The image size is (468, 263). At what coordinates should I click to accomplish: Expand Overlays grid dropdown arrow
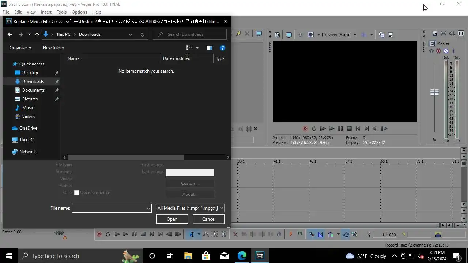[x=371, y=35]
